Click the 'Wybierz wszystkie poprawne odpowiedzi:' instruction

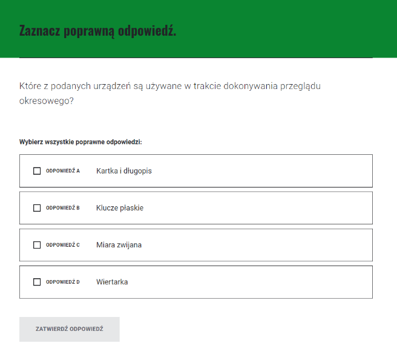click(x=80, y=142)
